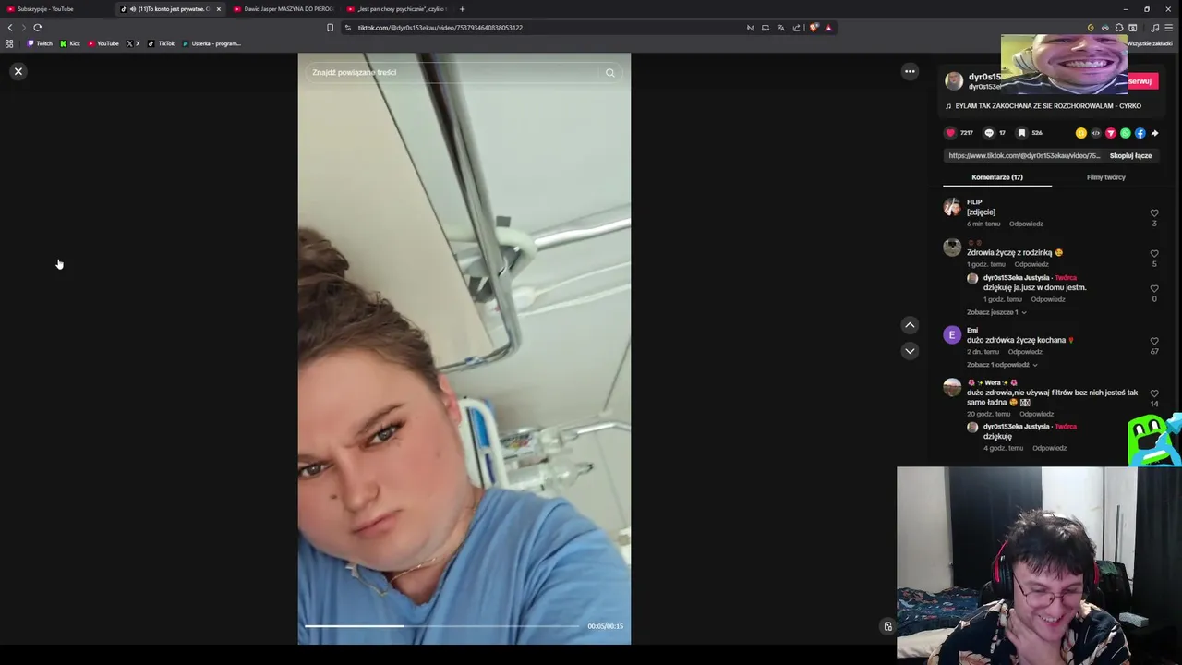Open the apps grid in bookmarks bar
The height and width of the screenshot is (665, 1182).
[x=9, y=43]
